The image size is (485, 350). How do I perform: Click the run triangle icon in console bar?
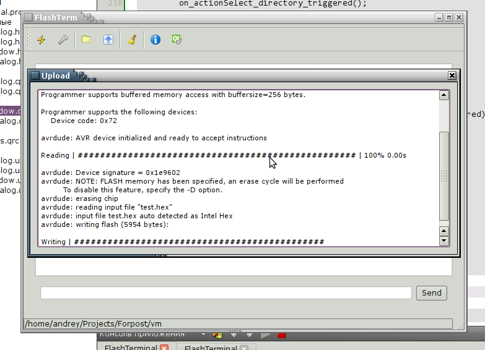[x=265, y=335]
